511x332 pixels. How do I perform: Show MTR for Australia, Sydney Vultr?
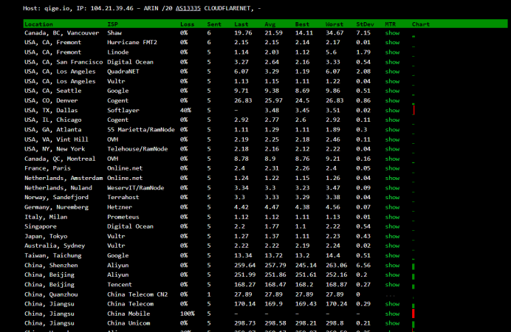pos(392,246)
